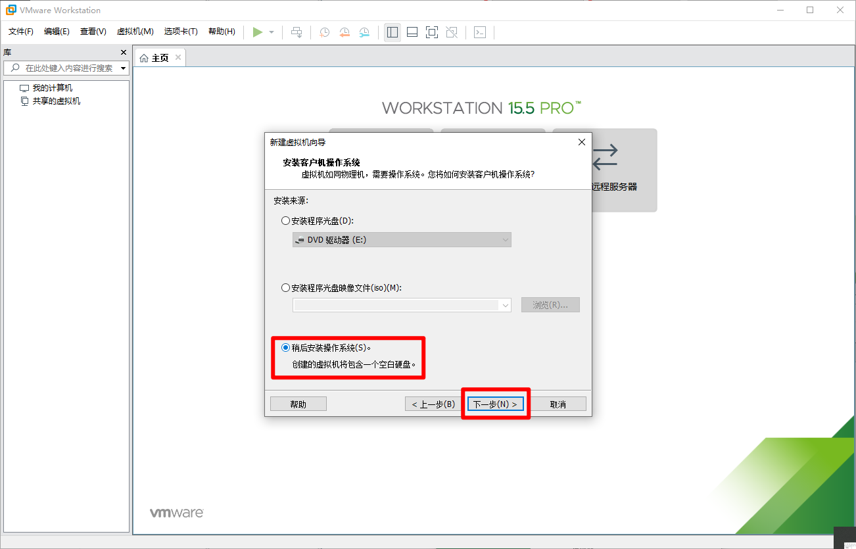Choose the 稍后安装操作系统(S) radio button

tap(285, 348)
